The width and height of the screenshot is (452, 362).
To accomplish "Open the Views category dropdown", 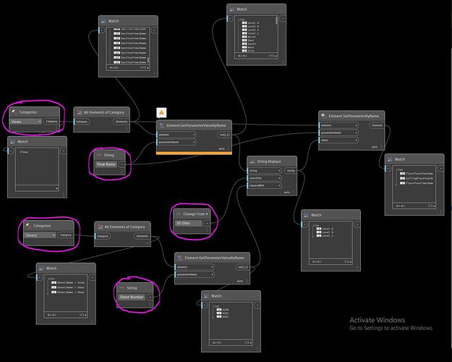I will [26, 122].
